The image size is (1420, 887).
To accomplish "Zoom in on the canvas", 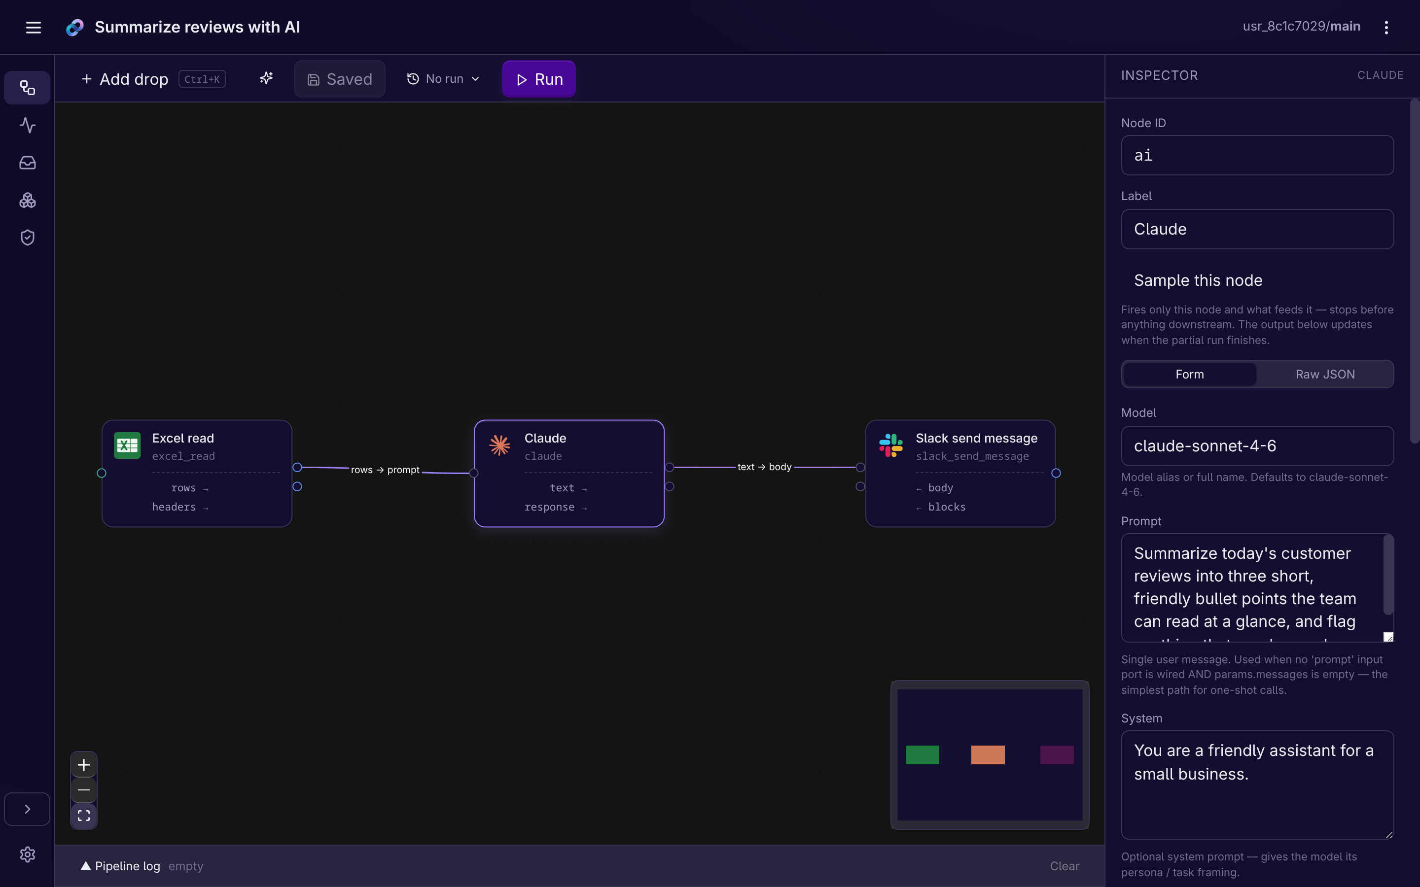I will (x=84, y=764).
